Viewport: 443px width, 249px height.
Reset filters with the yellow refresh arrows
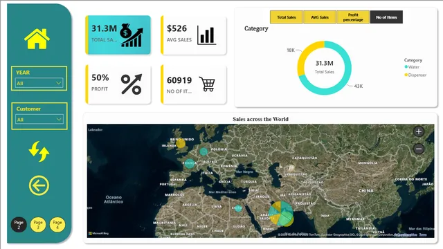tap(39, 151)
